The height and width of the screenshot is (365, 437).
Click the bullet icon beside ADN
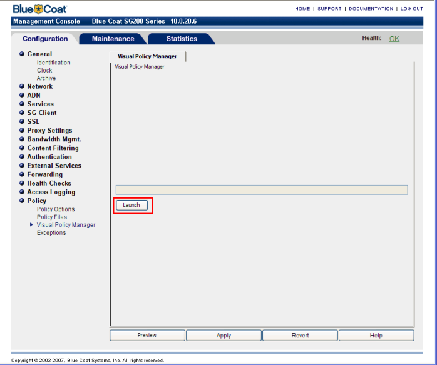point(22,95)
